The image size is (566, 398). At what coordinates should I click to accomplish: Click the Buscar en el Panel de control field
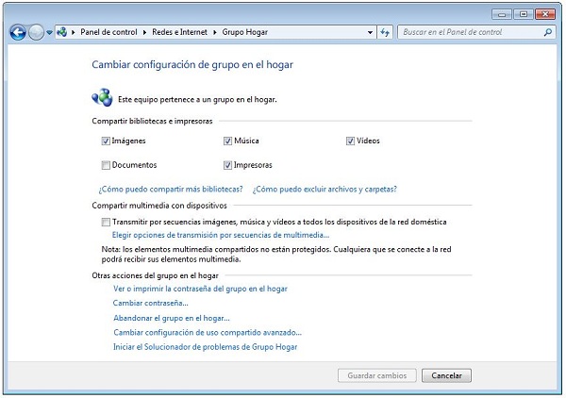(x=467, y=32)
